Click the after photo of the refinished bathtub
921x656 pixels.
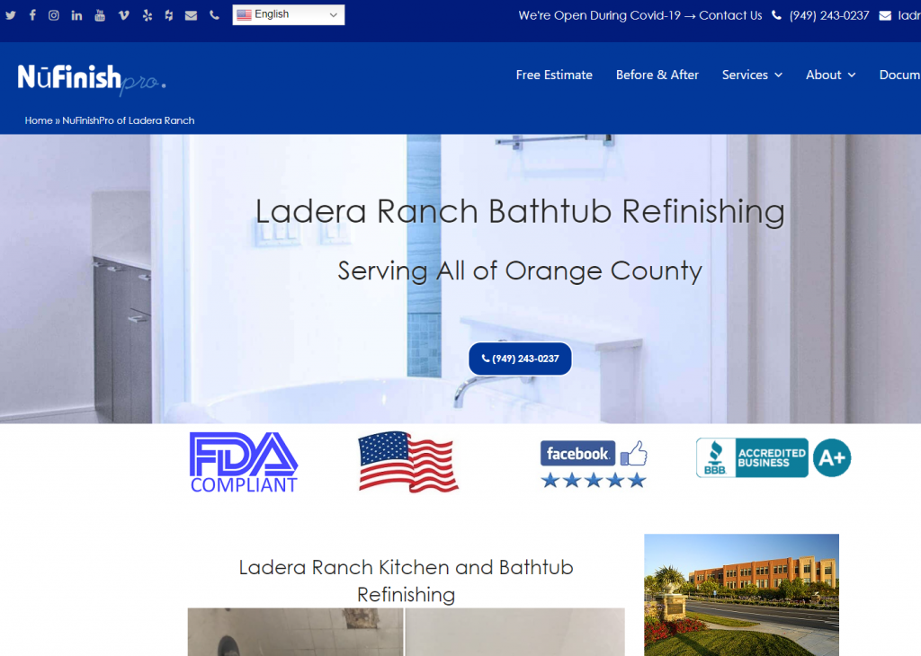[515, 632]
